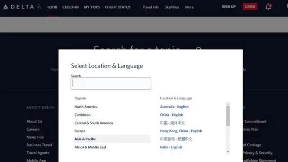Go to MY TRIPS tab
This screenshot has width=288, height=162.
(92, 7)
